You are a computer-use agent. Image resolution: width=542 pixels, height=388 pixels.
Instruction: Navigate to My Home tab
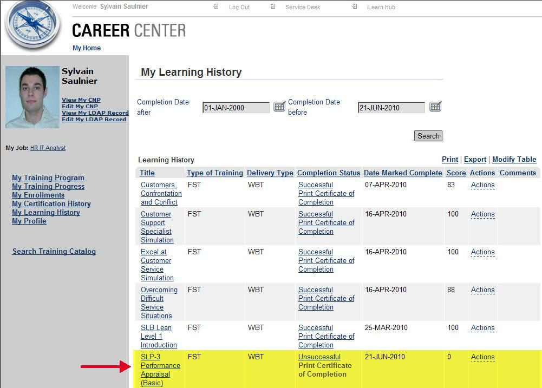[87, 48]
